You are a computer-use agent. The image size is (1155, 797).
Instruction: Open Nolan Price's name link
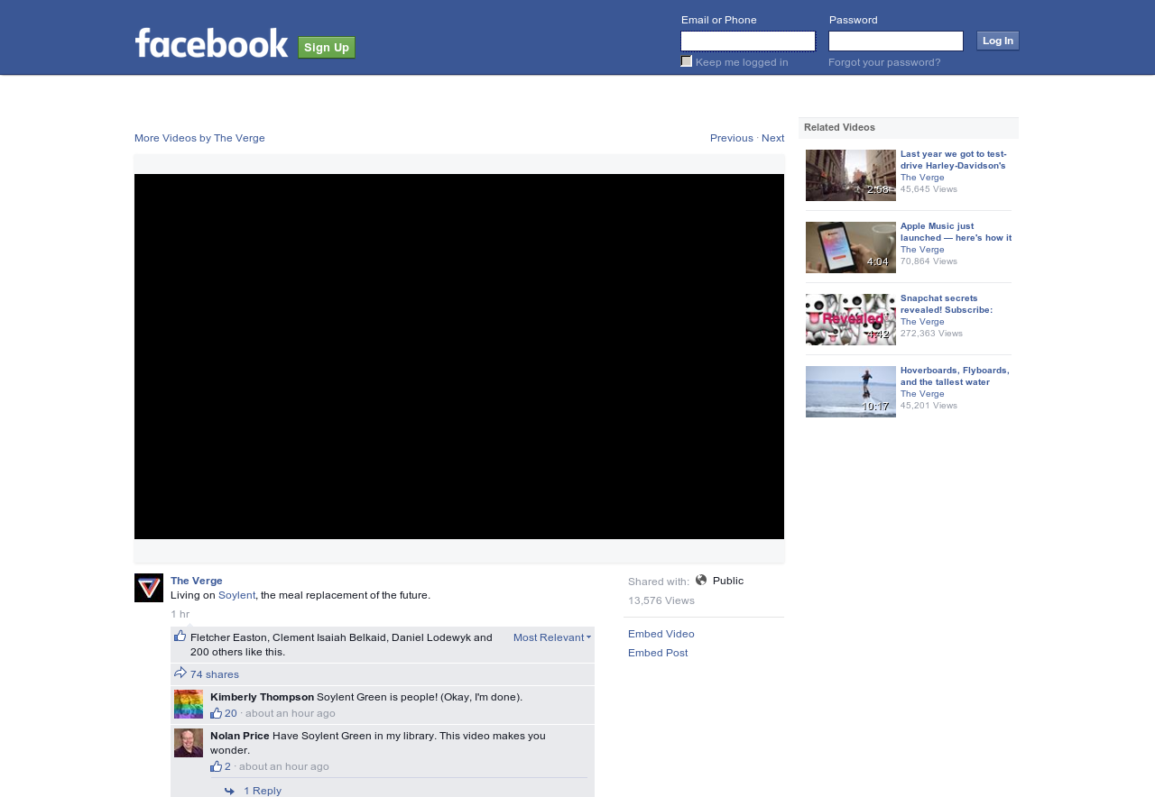(x=240, y=736)
